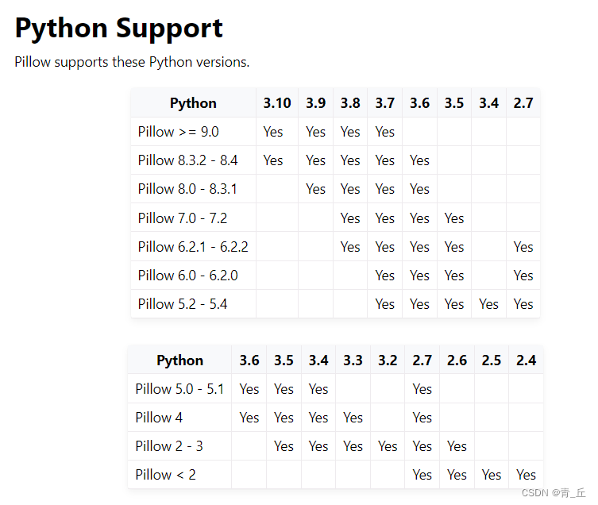
Task: Select the Pillow >= 9.0 row label
Action: point(178,132)
